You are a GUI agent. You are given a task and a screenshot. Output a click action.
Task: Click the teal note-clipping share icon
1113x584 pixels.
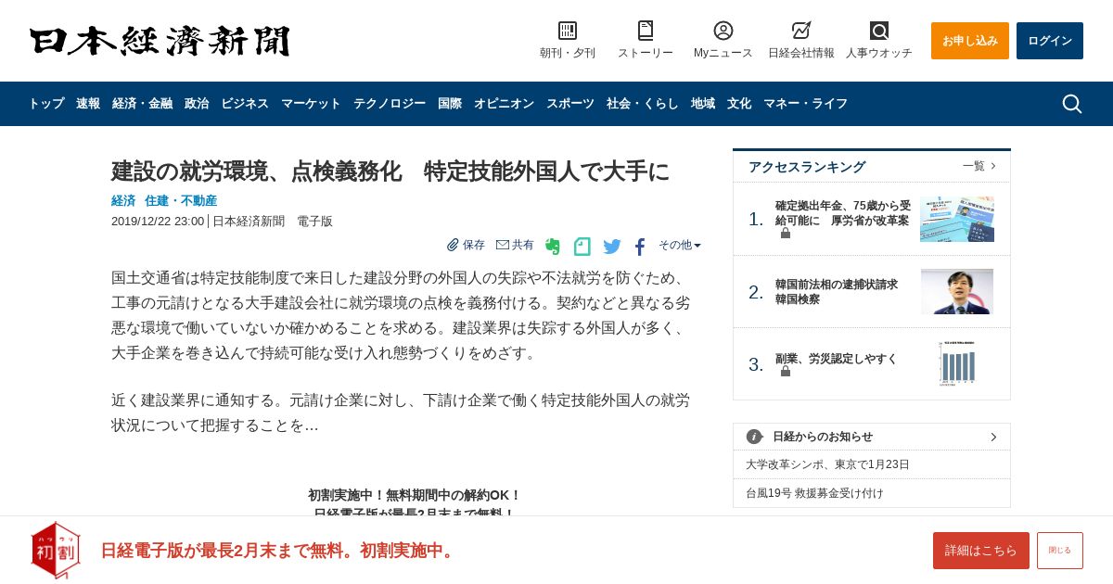pos(582,247)
